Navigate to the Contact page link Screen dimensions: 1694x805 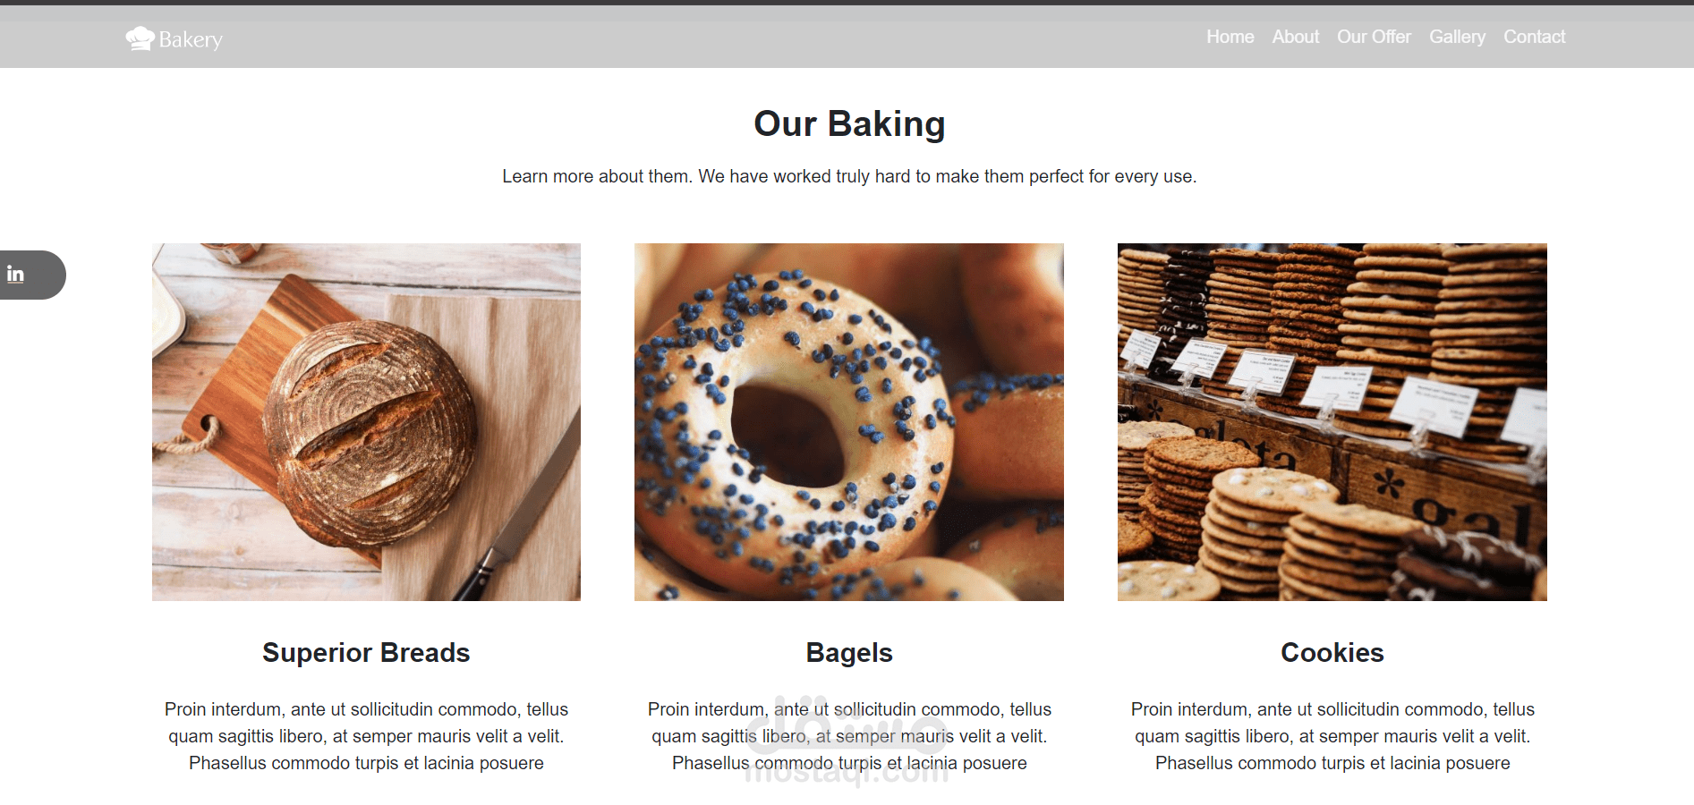[x=1534, y=37]
